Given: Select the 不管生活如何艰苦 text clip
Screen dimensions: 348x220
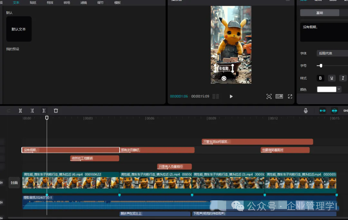Looking at the screenshot, I should pos(257,142).
